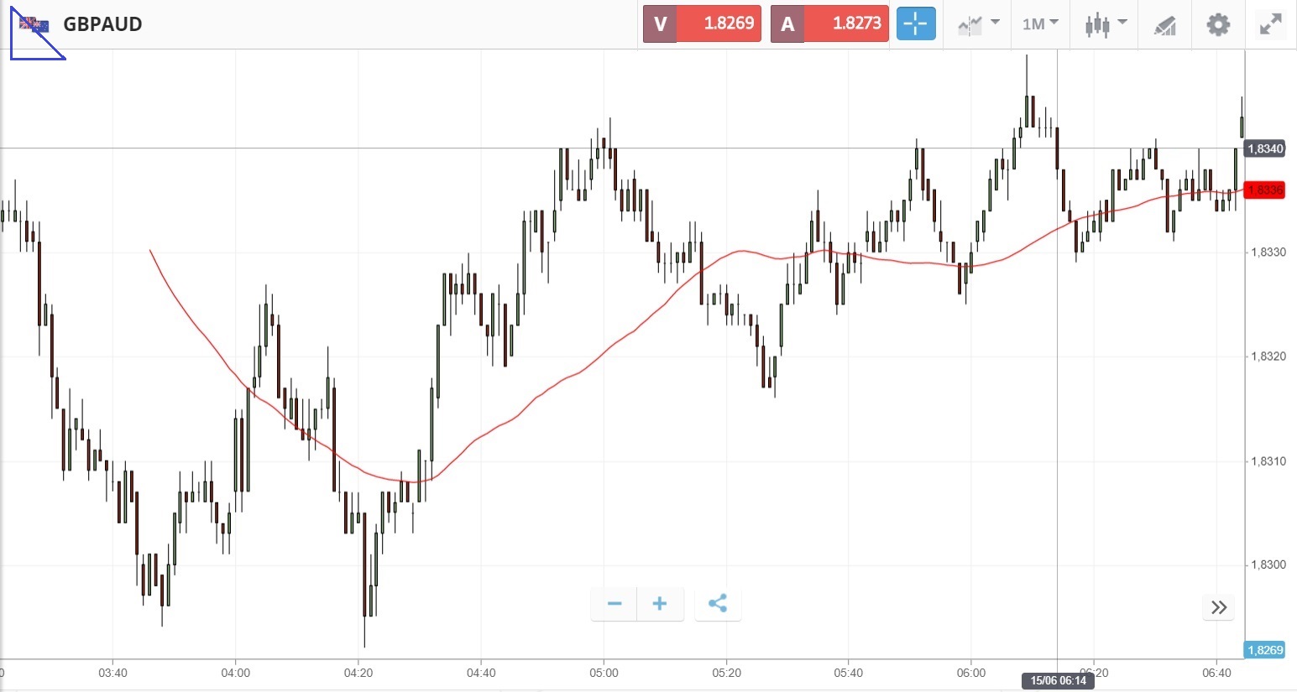
Task: Open chart settings gear
Action: tap(1218, 24)
